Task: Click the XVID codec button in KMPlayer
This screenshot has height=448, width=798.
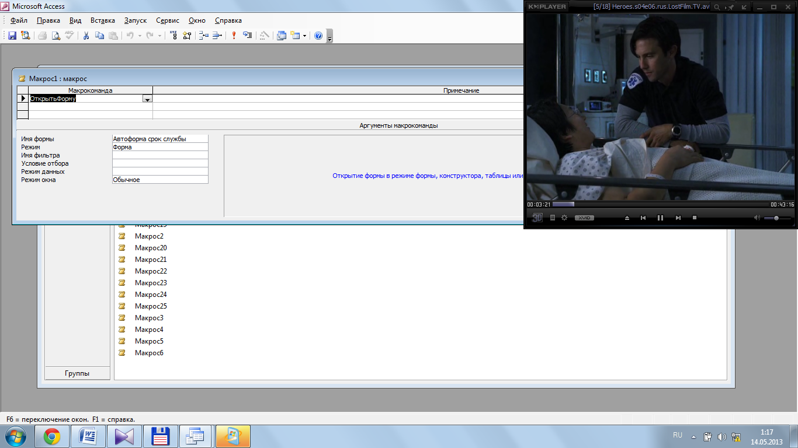Action: point(584,218)
